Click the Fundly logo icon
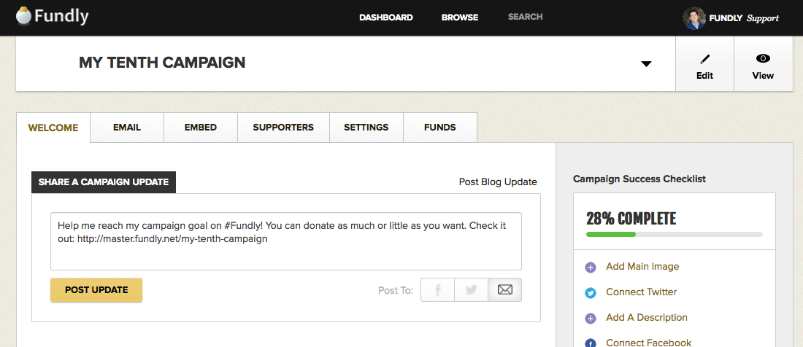The height and width of the screenshot is (347, 803). click(23, 16)
